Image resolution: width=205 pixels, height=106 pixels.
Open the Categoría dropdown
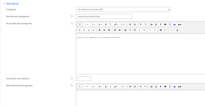(123, 9)
